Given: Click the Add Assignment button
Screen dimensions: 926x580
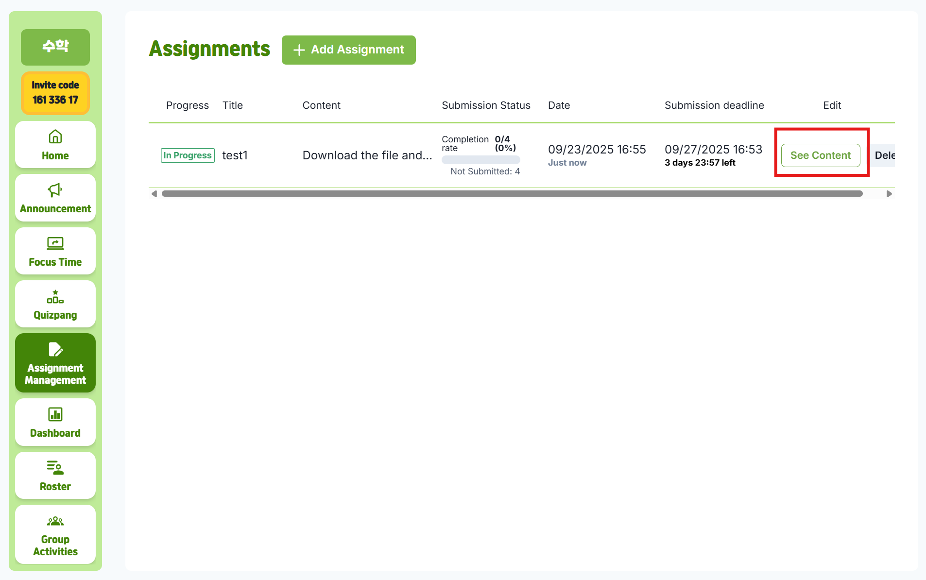Looking at the screenshot, I should click(348, 50).
